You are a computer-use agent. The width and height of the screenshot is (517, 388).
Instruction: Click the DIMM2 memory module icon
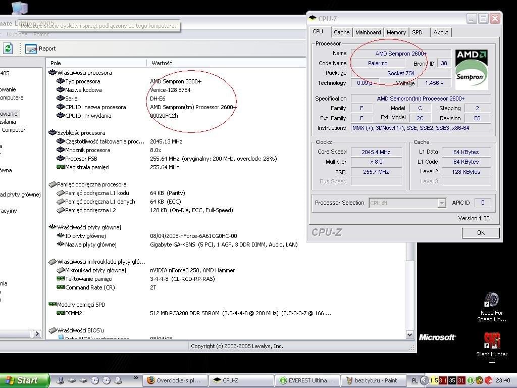click(x=61, y=313)
